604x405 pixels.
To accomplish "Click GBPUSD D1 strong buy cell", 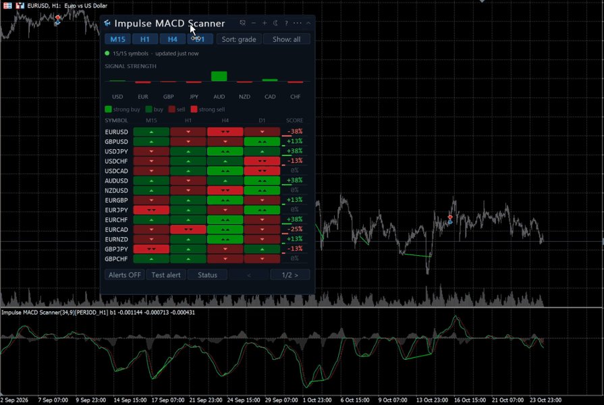I will pyautogui.click(x=262, y=142).
